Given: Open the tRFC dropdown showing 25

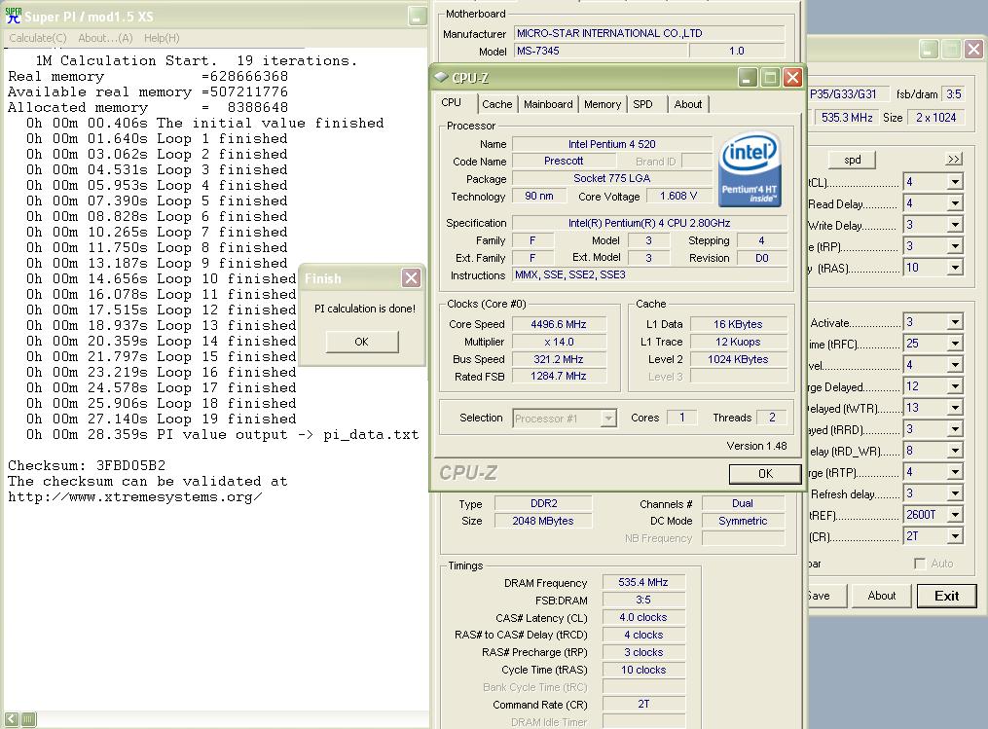Looking at the screenshot, I should tap(955, 344).
